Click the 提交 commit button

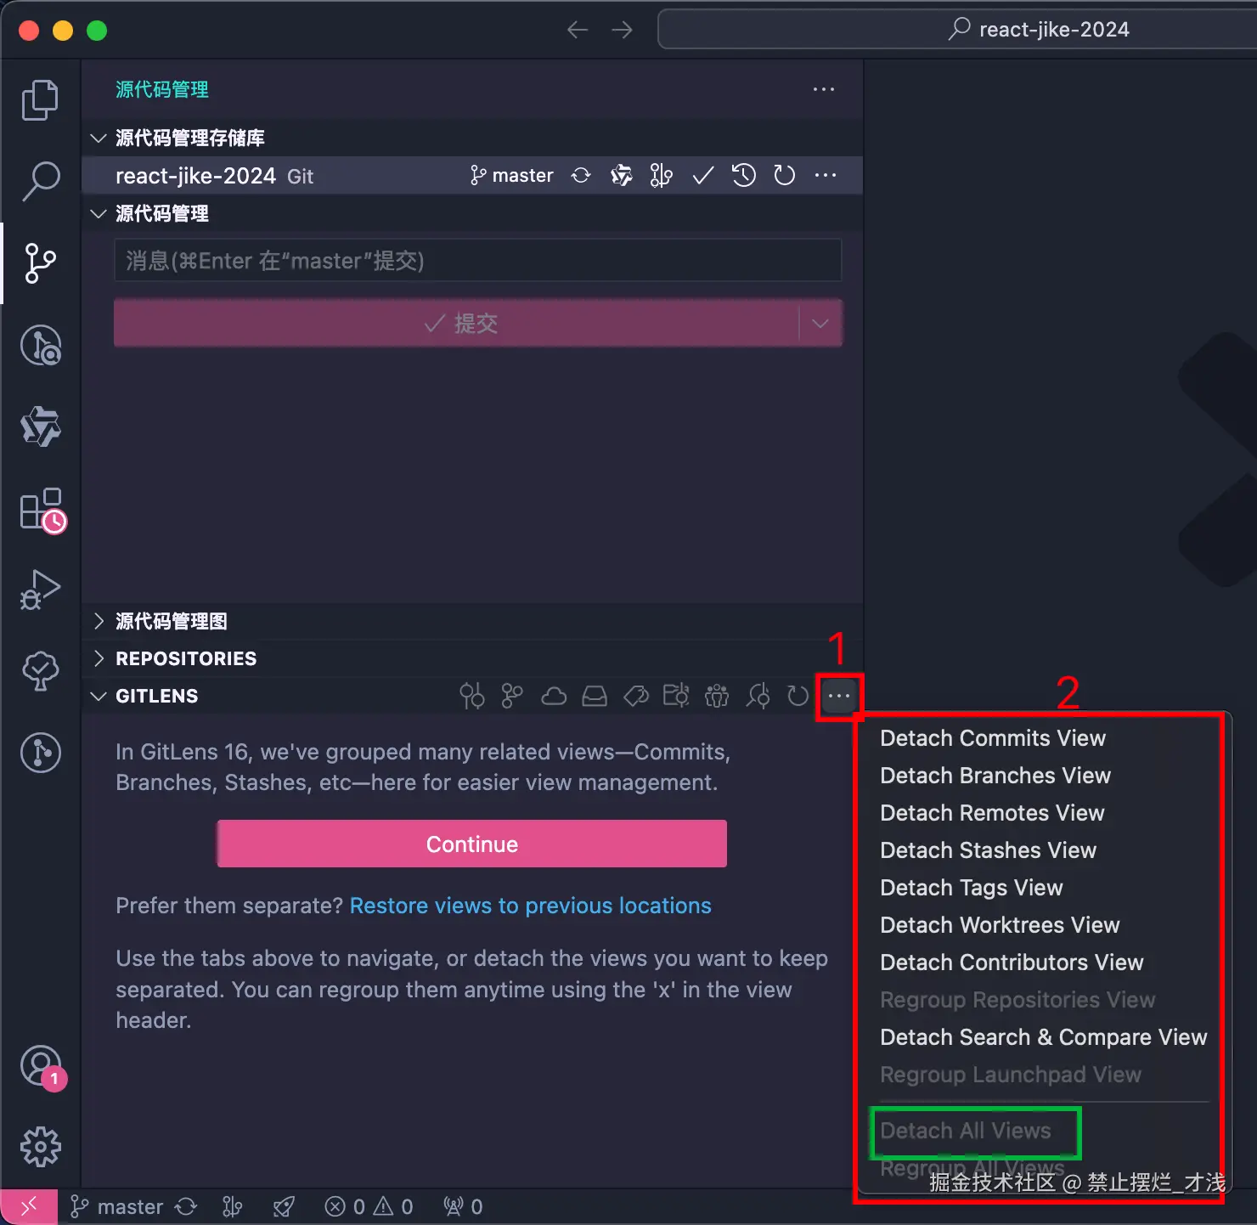(x=457, y=323)
